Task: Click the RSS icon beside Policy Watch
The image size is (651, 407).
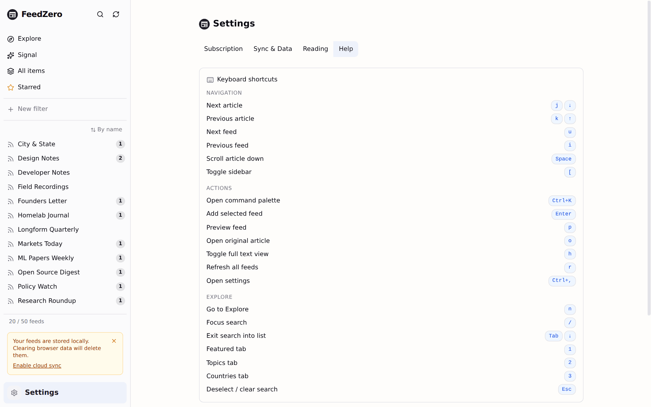Action: pyautogui.click(x=11, y=287)
